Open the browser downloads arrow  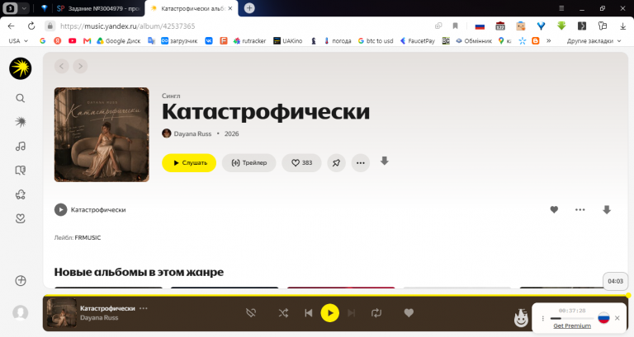tap(622, 26)
